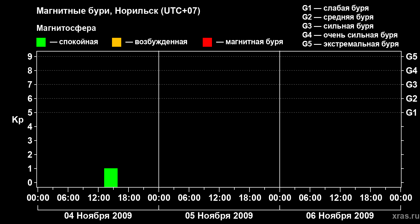Click the orange 'возбужденная' legend swatch
The image size is (420, 224).
coord(116,42)
